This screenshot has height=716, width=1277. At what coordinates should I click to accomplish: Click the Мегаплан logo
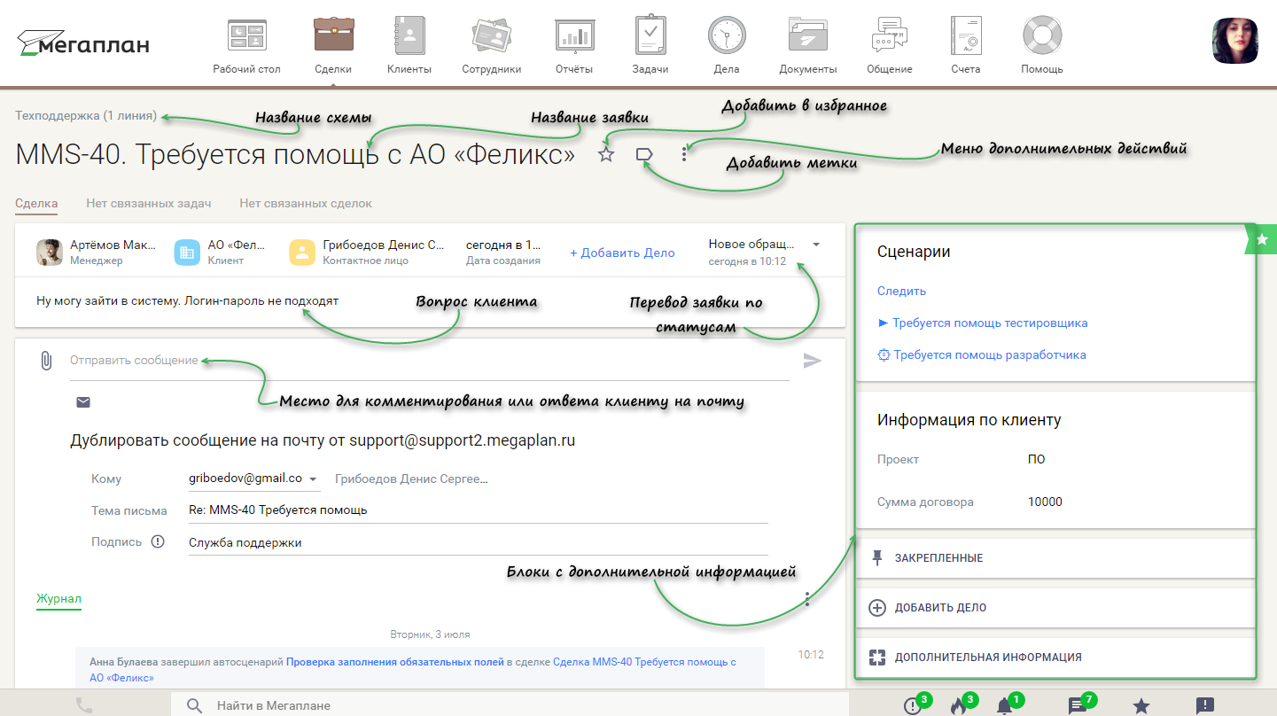point(83,43)
